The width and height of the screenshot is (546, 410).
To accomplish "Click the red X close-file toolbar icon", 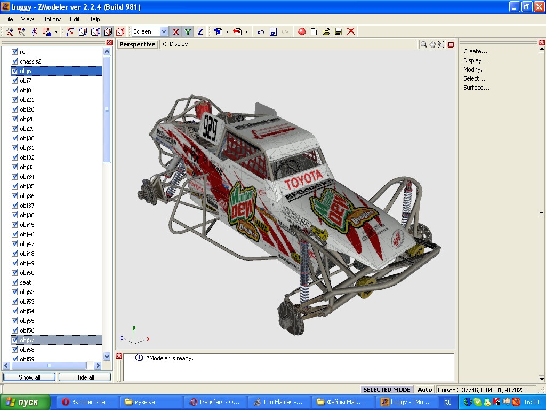I will [x=351, y=31].
